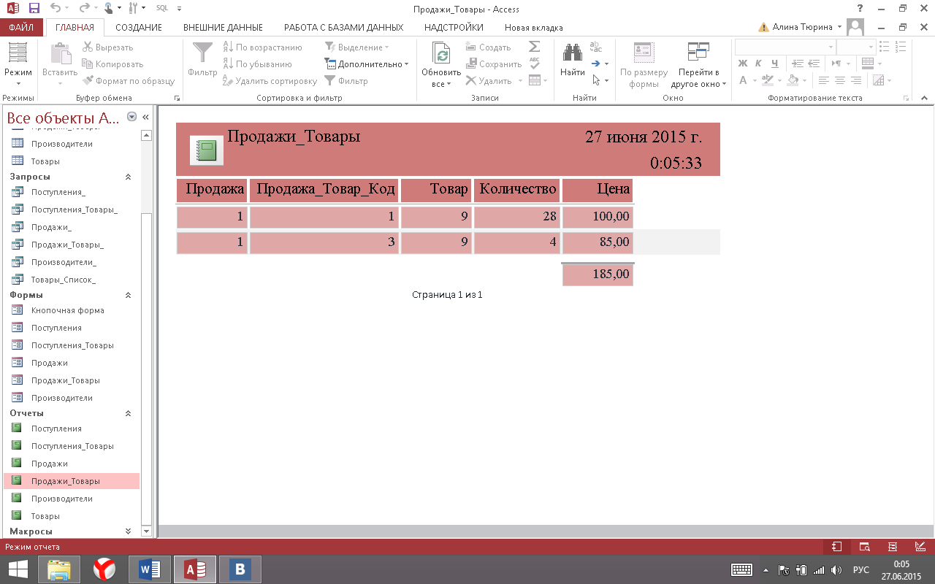Click the numbered list icon
The image size is (935, 584).
coord(901,47)
